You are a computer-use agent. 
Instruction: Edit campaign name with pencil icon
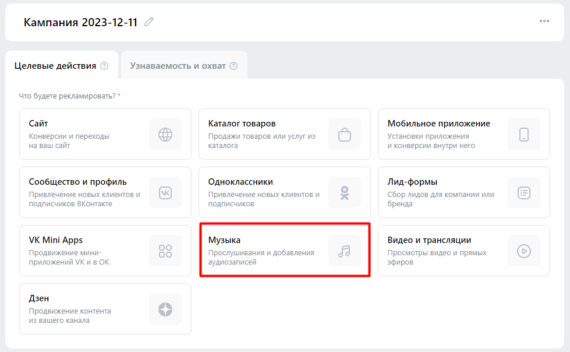click(x=150, y=22)
